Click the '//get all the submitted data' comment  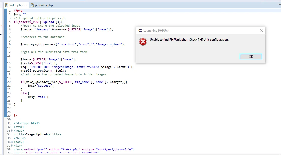pos(54,52)
